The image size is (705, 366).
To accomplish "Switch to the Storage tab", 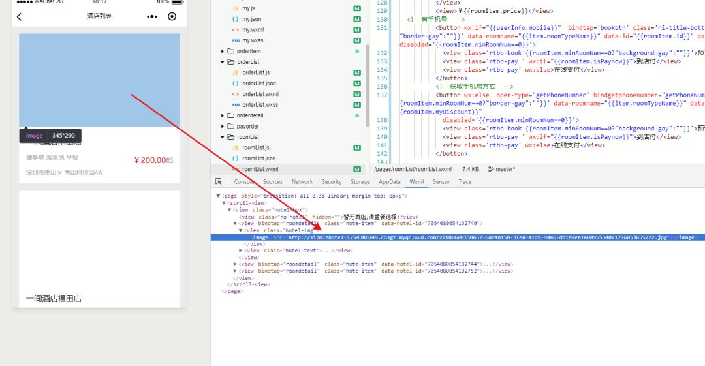I will coord(360,181).
